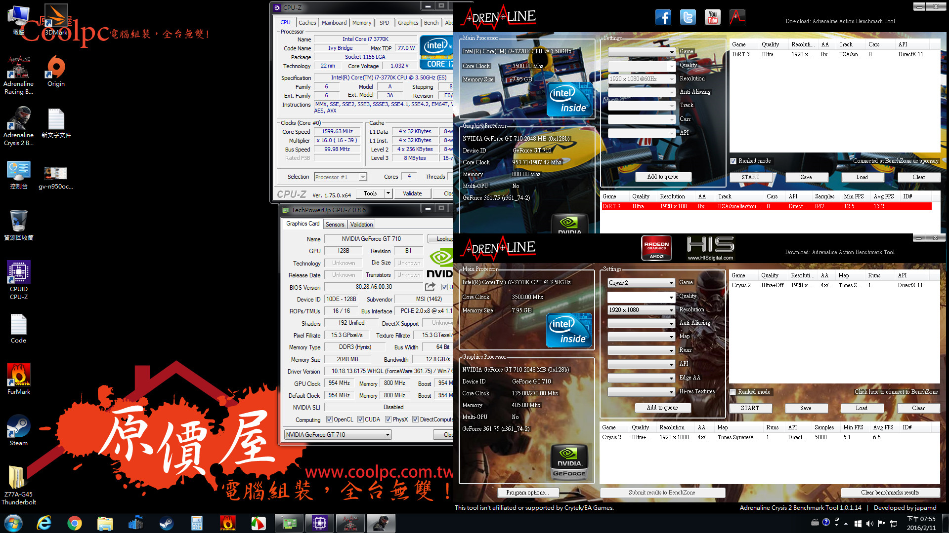The image size is (949, 533).
Task: Click Add to queue in Crysis 2 window
Action: 662,408
